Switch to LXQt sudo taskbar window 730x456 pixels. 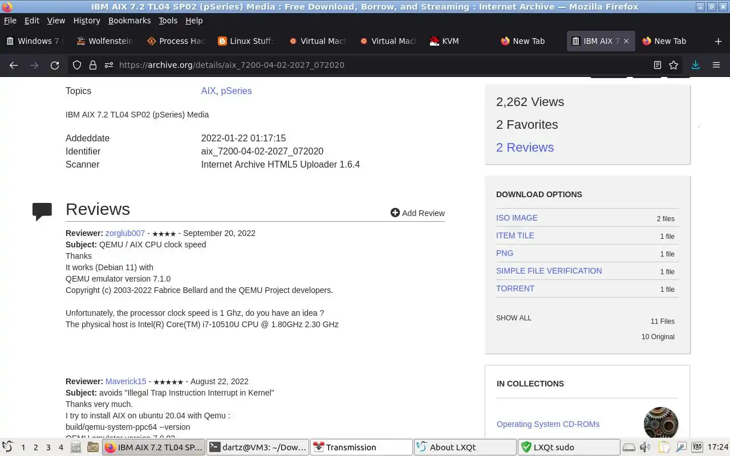[569, 447]
